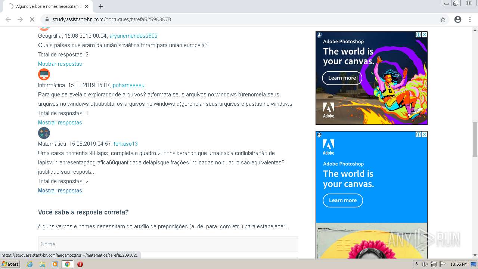This screenshot has height=269, width=478.
Task: Click the browser forward arrow
Action: pyautogui.click(x=20, y=19)
